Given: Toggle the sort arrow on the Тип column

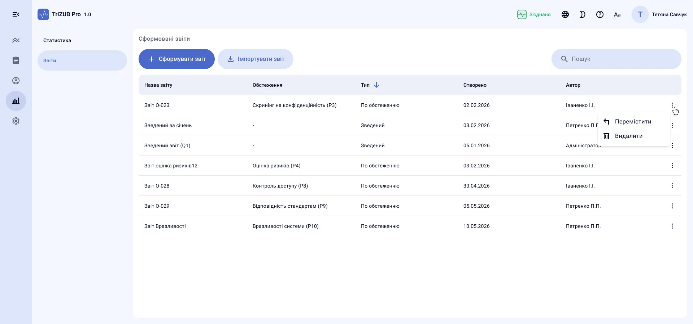Looking at the screenshot, I should [376, 85].
